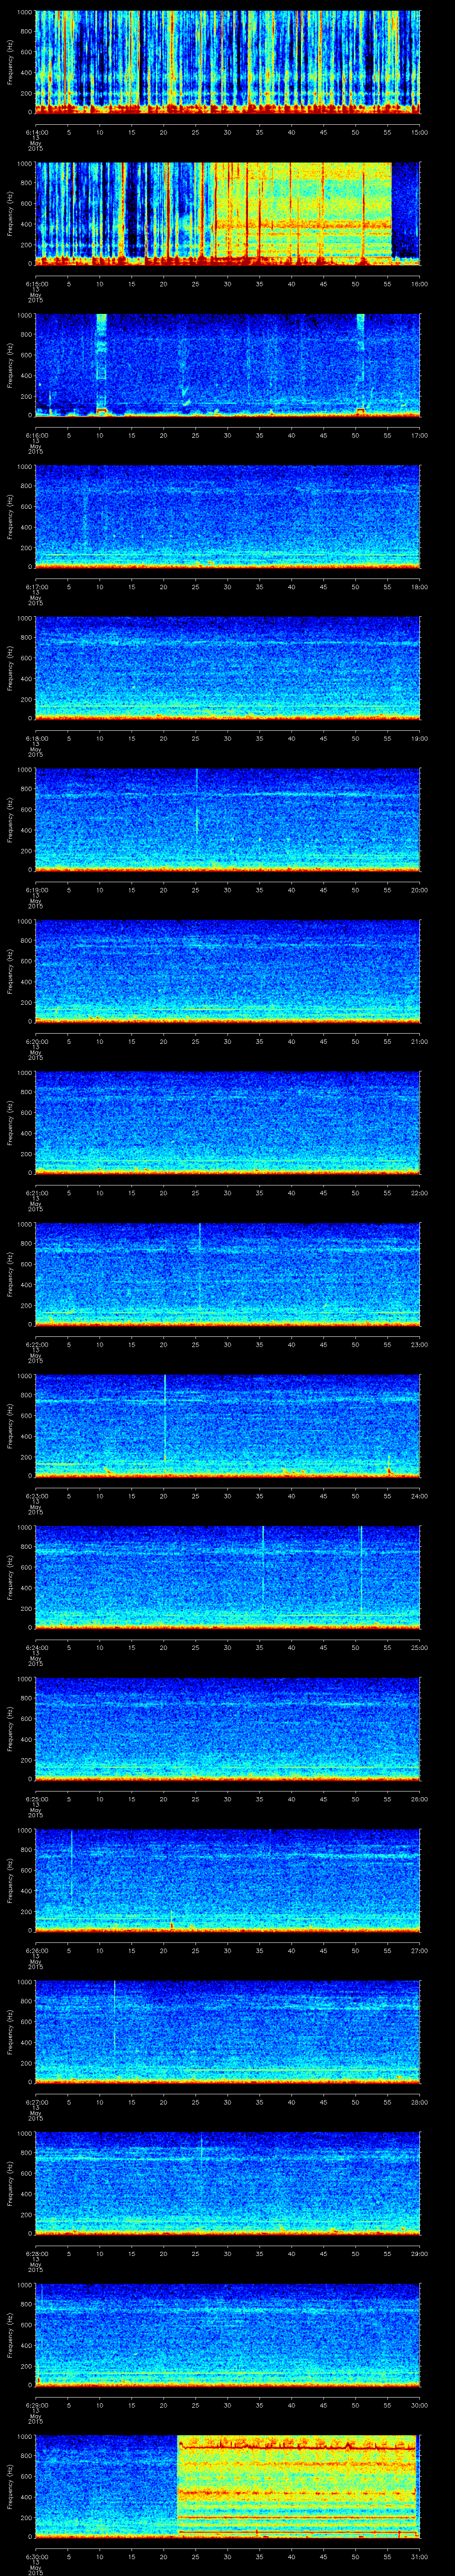Click the 31:00 end time label
The width and height of the screenshot is (455, 2576).
[420, 2556]
